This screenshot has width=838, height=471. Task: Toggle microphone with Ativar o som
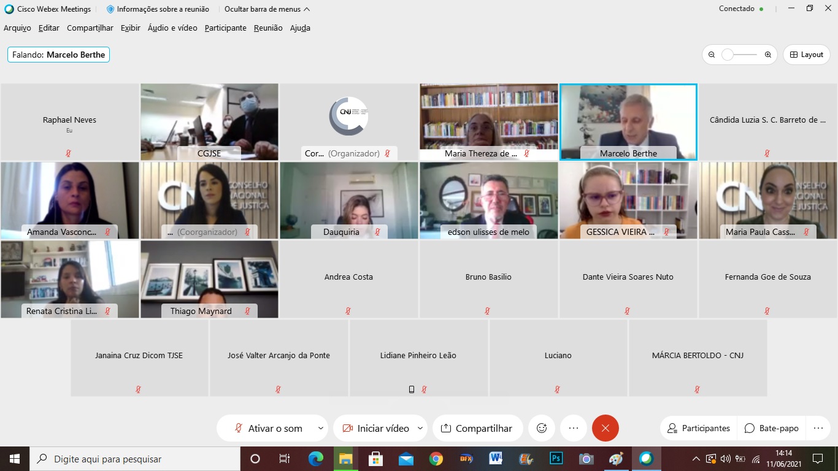268,428
